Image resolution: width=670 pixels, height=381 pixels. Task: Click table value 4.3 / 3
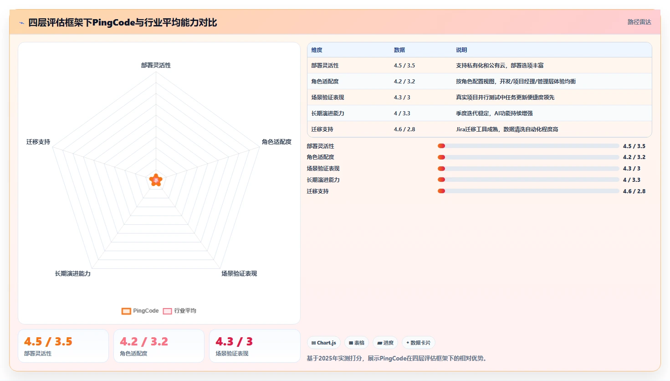point(402,98)
